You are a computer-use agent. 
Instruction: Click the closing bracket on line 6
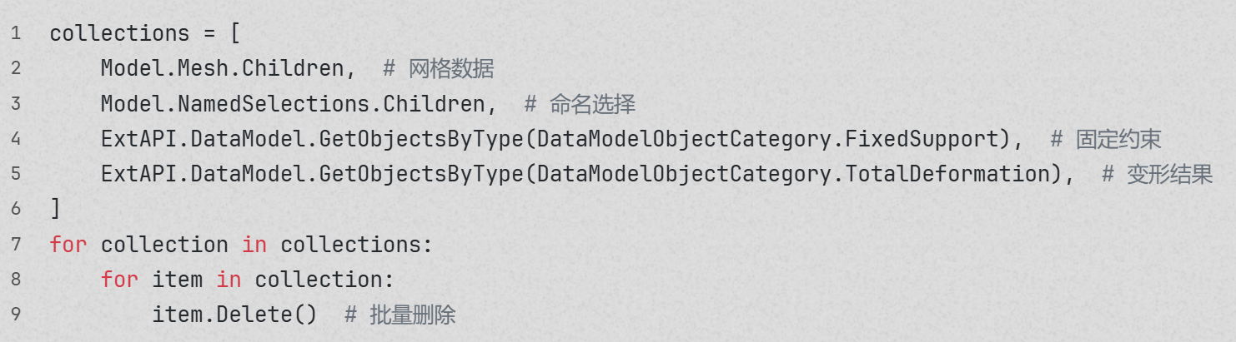55,209
